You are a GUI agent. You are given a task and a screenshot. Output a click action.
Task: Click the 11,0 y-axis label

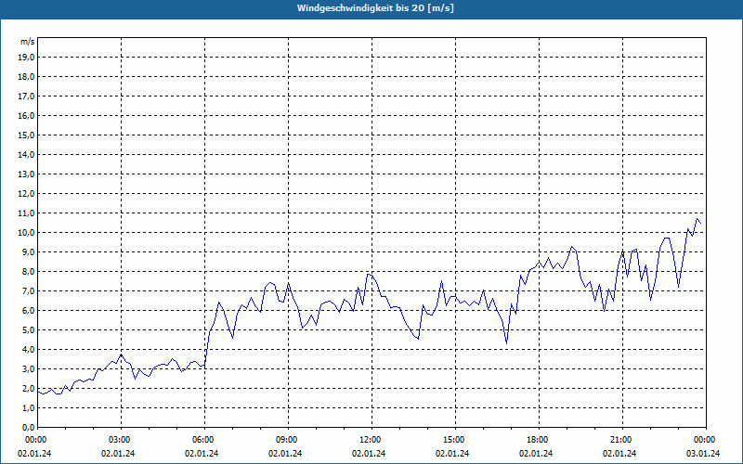point(26,213)
